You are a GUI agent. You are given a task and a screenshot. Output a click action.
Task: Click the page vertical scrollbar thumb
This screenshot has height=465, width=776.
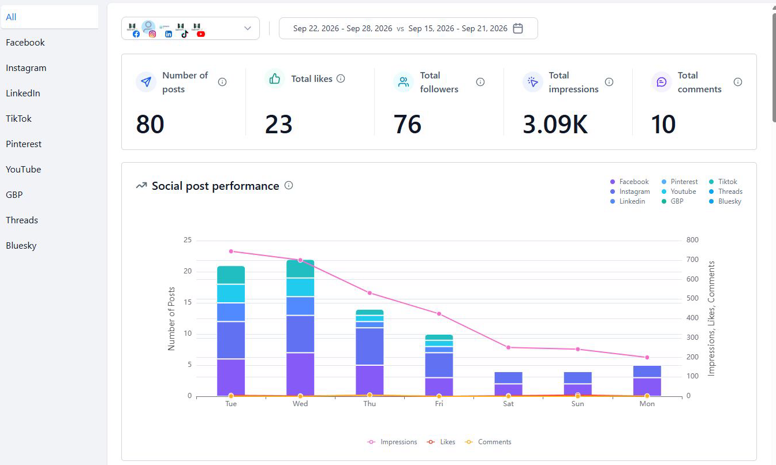coord(774,66)
